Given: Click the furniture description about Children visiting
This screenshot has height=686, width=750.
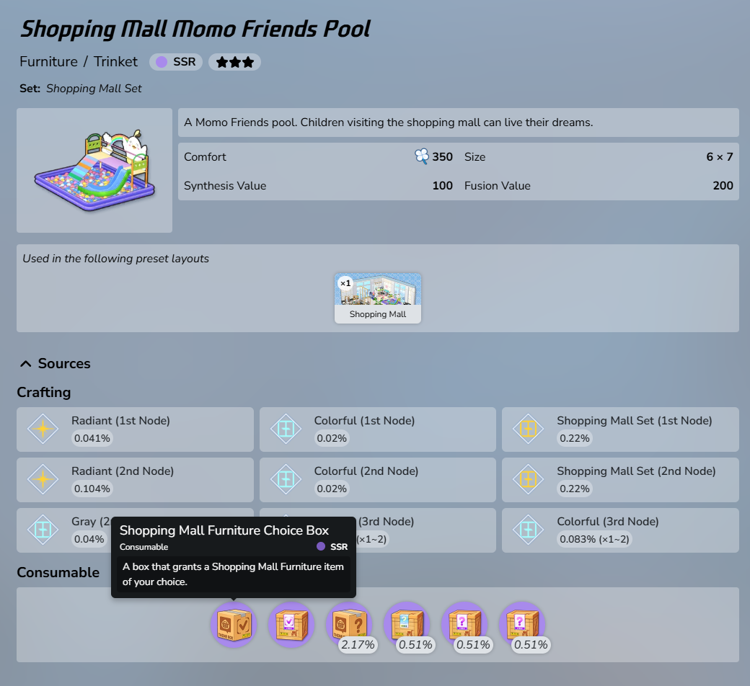Looking at the screenshot, I should (389, 122).
